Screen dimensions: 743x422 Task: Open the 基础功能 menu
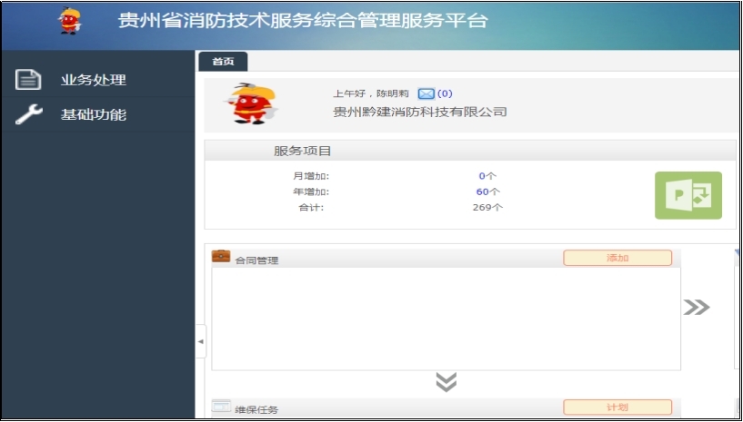(x=93, y=114)
